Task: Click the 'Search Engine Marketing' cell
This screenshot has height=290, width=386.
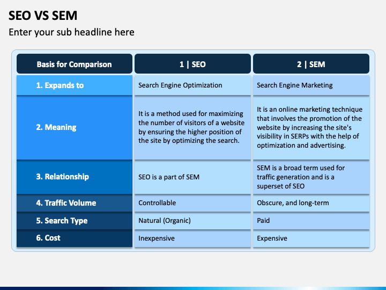Action: [x=311, y=85]
